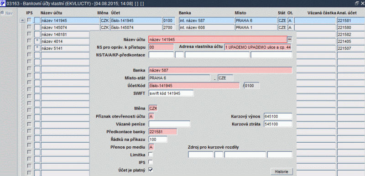
Task: Click the Anal. účet cell 221580
Action: (351, 27)
